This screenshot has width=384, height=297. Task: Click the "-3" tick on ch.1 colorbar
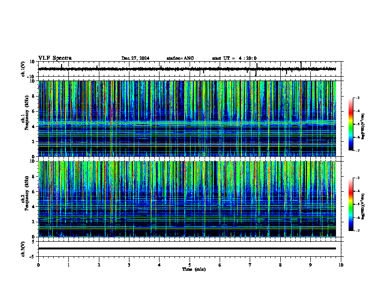[x=358, y=98]
